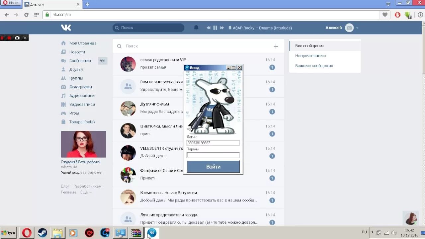425x239 pixels.
Task: Open Steam from the taskbar
Action: click(x=42, y=233)
